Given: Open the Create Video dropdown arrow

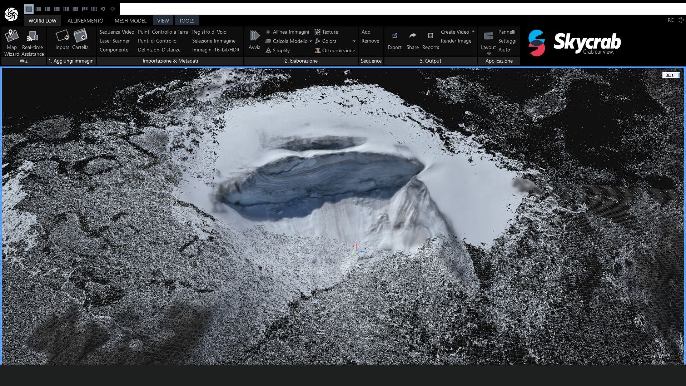Looking at the screenshot, I should [473, 32].
